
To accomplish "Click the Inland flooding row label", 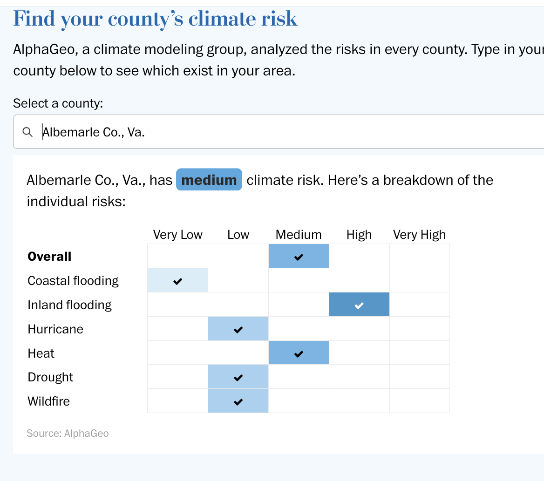I will click(x=69, y=305).
